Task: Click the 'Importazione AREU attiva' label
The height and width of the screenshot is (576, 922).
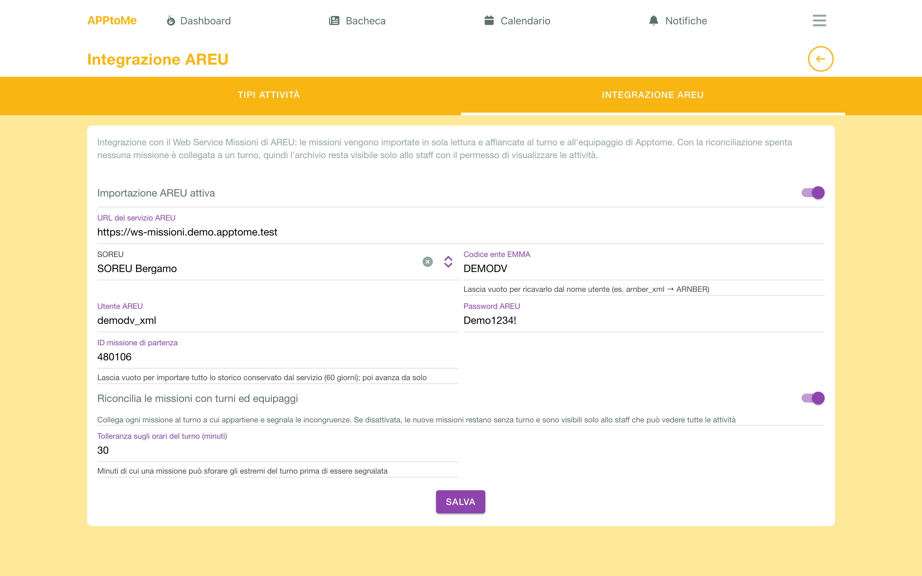Action: [x=156, y=193]
